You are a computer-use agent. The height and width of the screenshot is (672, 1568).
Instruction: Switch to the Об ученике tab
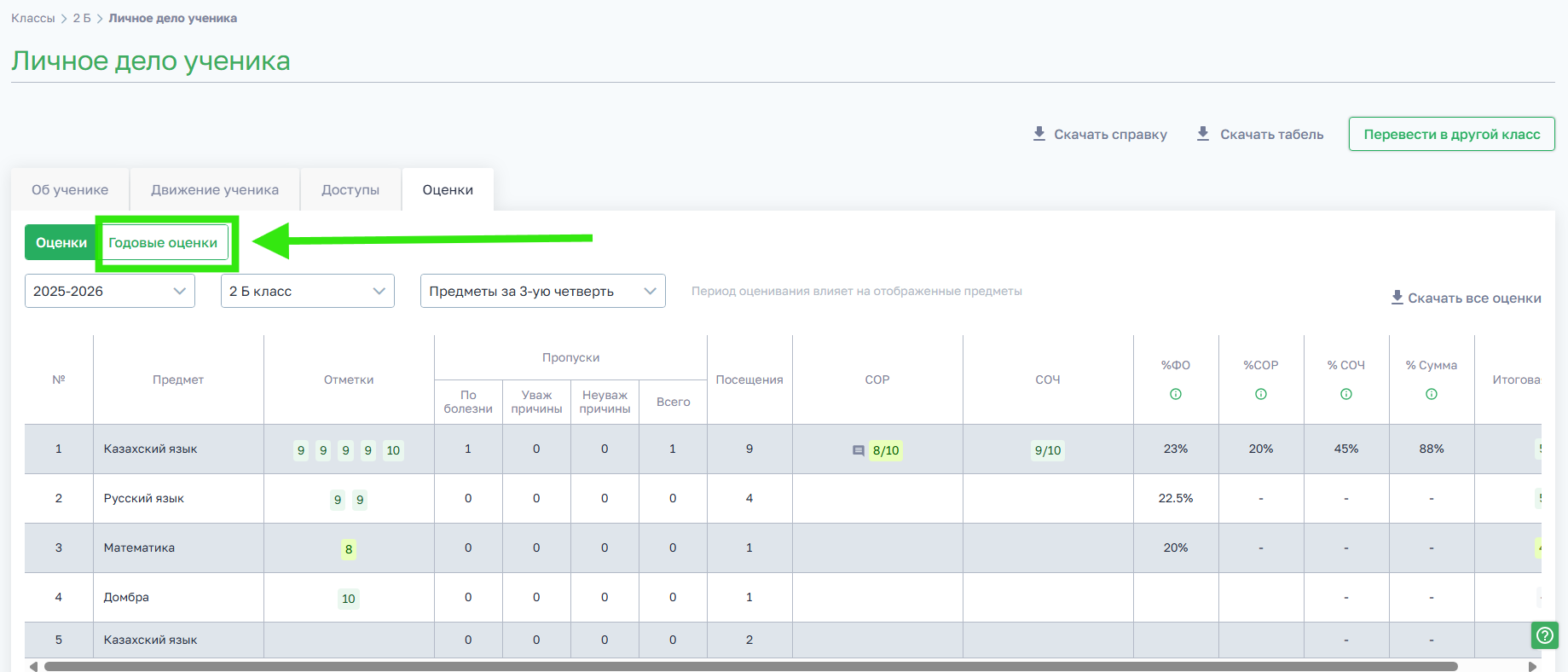pos(70,190)
